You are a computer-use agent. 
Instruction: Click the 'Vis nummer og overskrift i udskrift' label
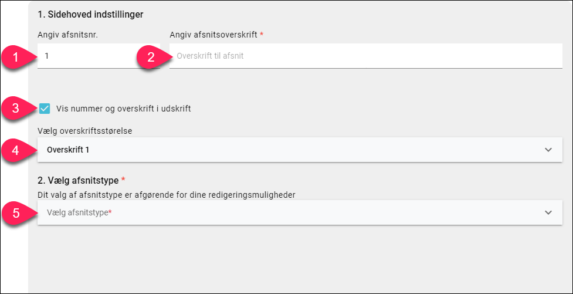coord(124,109)
